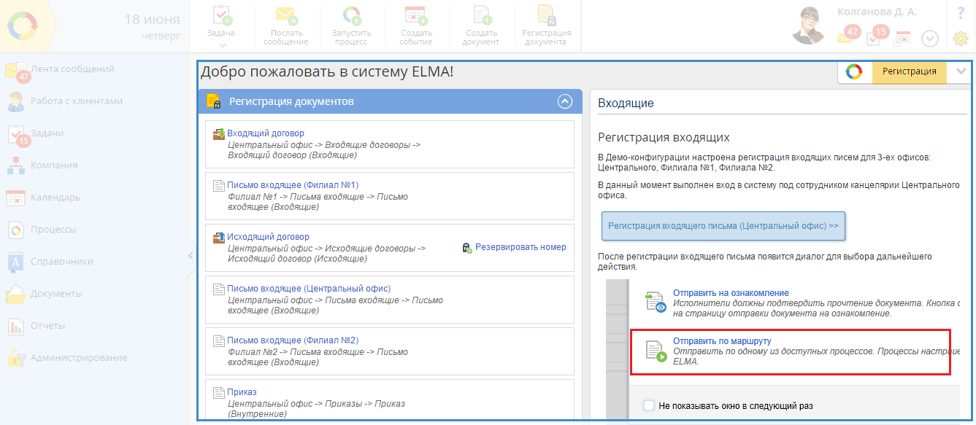Viewport: 976px width, 425px height.
Task: Open help via the question mark icon
Action: 961,12
